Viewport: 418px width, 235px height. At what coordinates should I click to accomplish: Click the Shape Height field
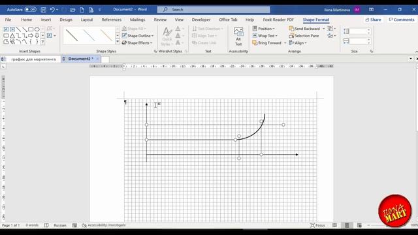[x=359, y=31]
